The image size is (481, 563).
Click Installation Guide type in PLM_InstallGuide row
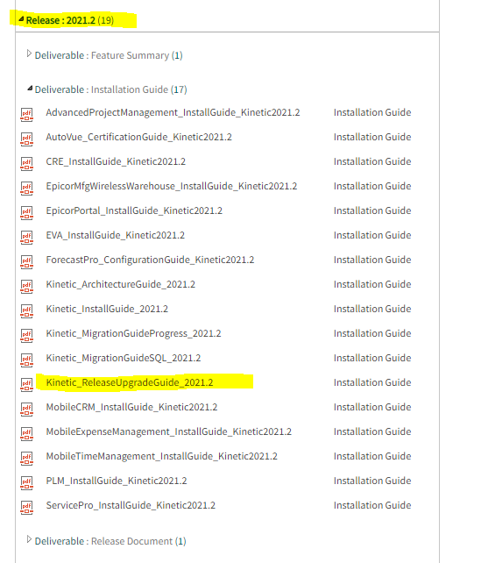(x=372, y=481)
